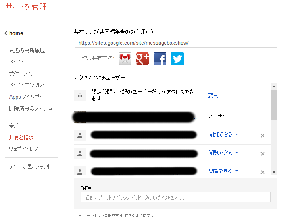Screen dimensions: 281x223
Task: Click the back chevron next to home
Action: pyautogui.click(x=6, y=33)
